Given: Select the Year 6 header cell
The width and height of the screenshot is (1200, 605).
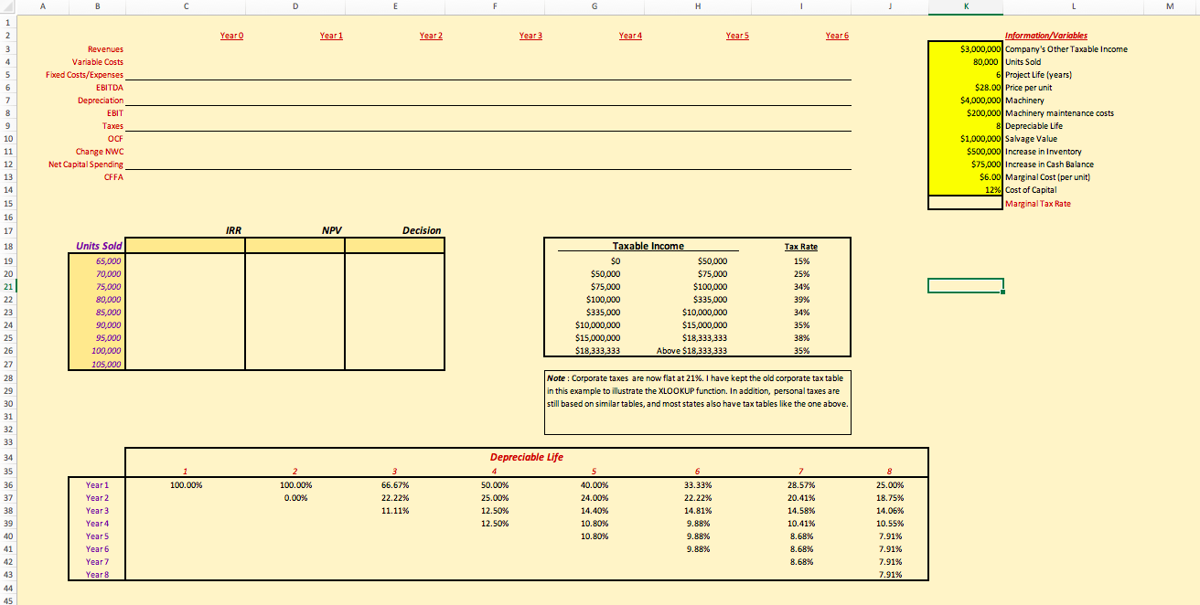Looking at the screenshot, I should click(x=837, y=35).
